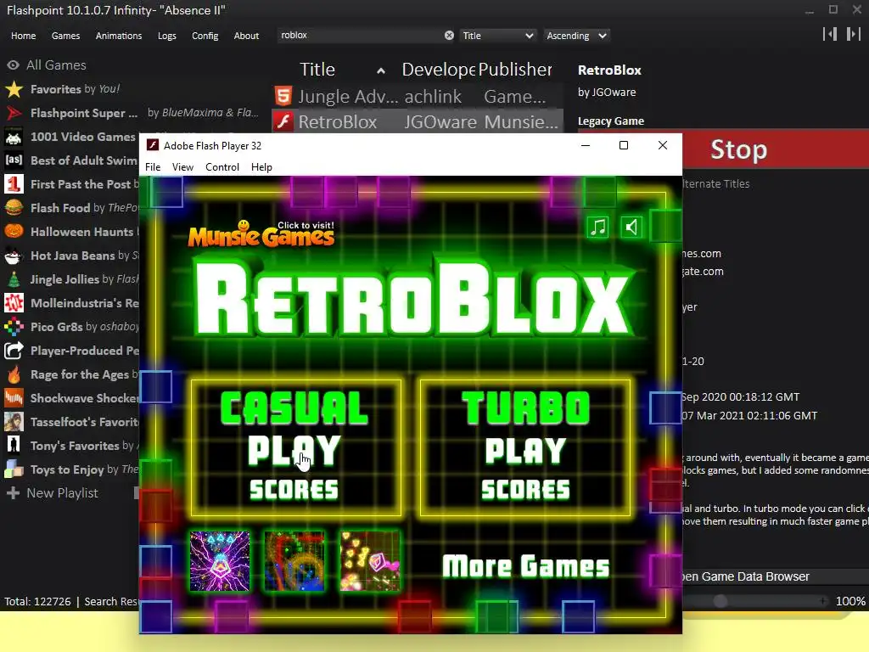Clear the roblox search with the X icon
The image size is (869, 652).
pyautogui.click(x=449, y=36)
